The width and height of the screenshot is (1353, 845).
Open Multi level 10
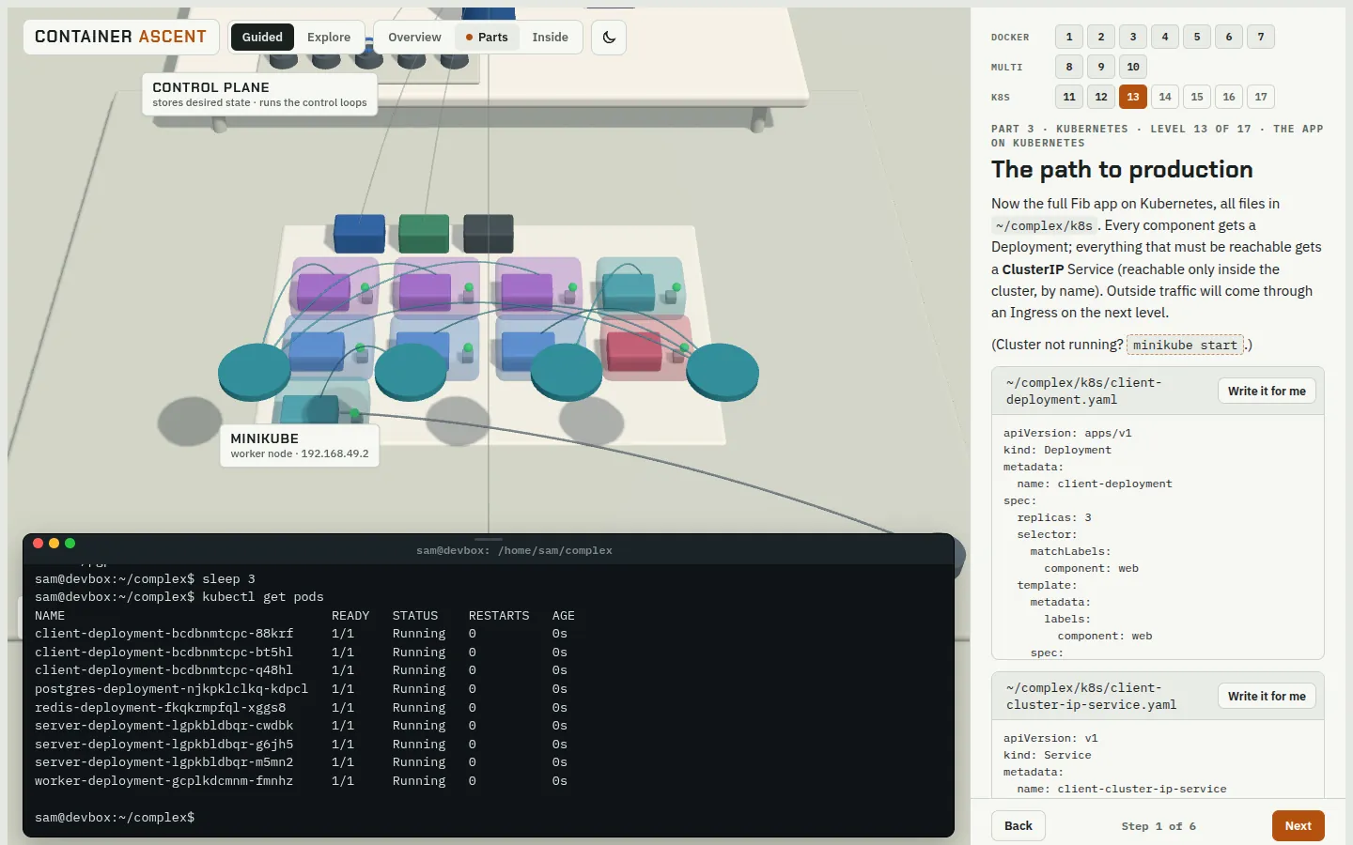[x=1133, y=67]
